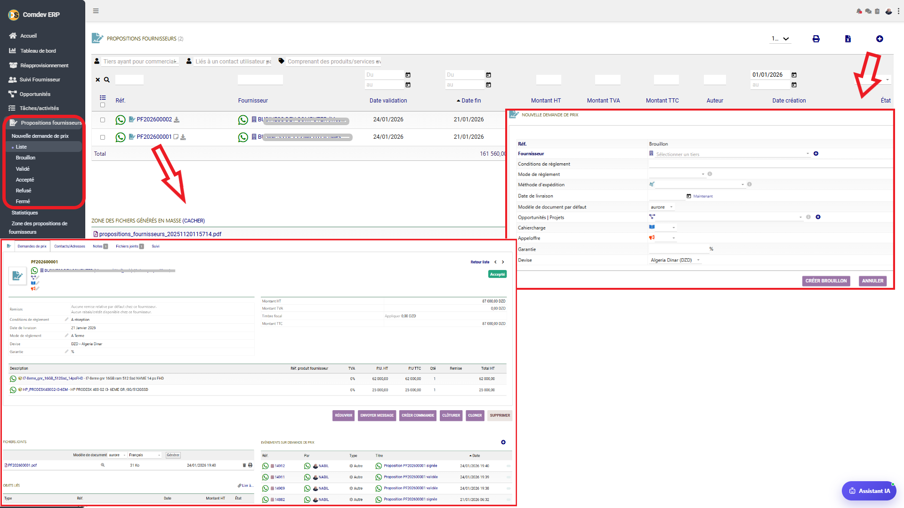Export list to Excel icon
This screenshot has height=508, width=904.
(848, 39)
